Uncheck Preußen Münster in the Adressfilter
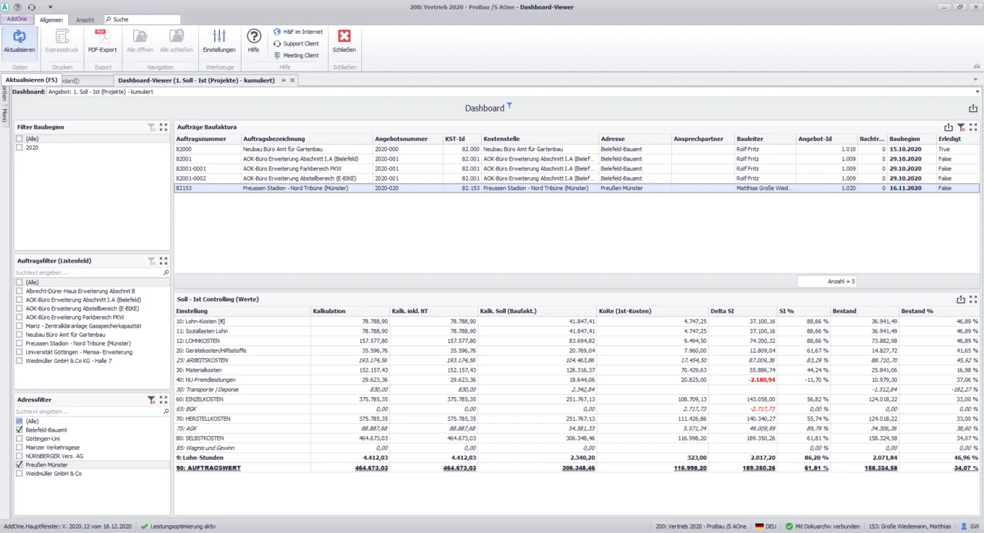Screen dimensions: 984x533 [20, 465]
